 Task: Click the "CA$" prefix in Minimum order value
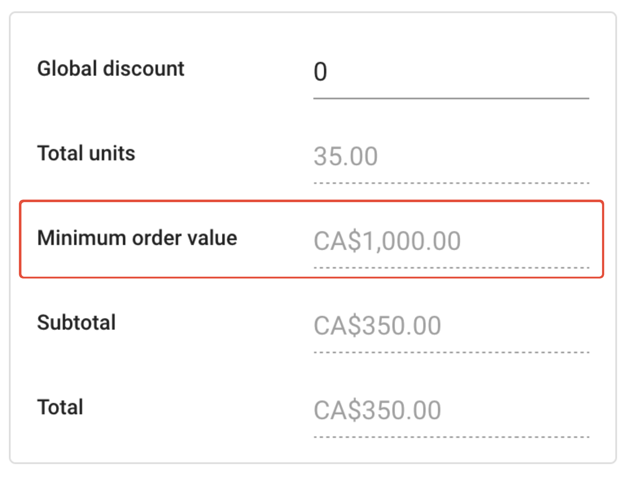[338, 241]
